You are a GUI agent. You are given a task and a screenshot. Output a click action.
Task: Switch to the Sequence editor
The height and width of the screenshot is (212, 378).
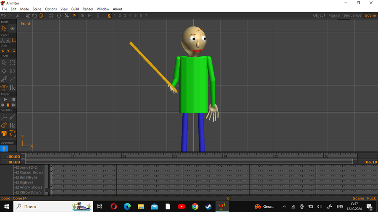point(352,16)
